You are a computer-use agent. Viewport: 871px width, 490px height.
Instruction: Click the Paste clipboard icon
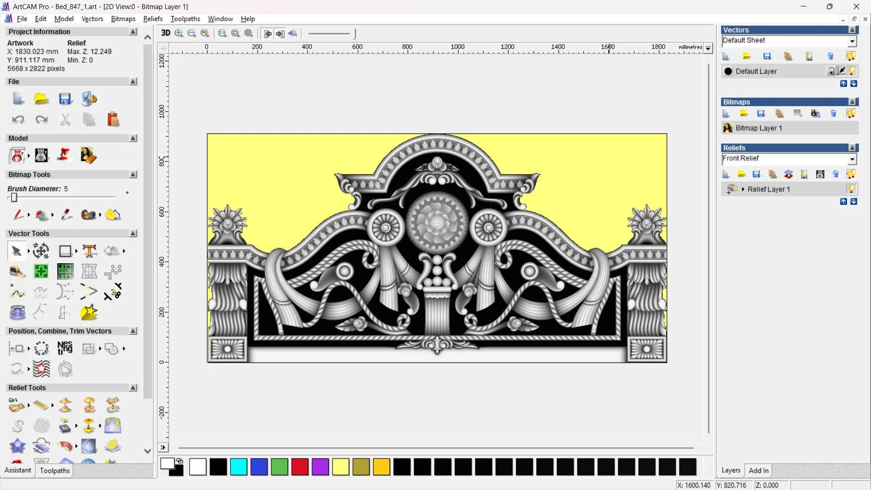[x=113, y=120]
